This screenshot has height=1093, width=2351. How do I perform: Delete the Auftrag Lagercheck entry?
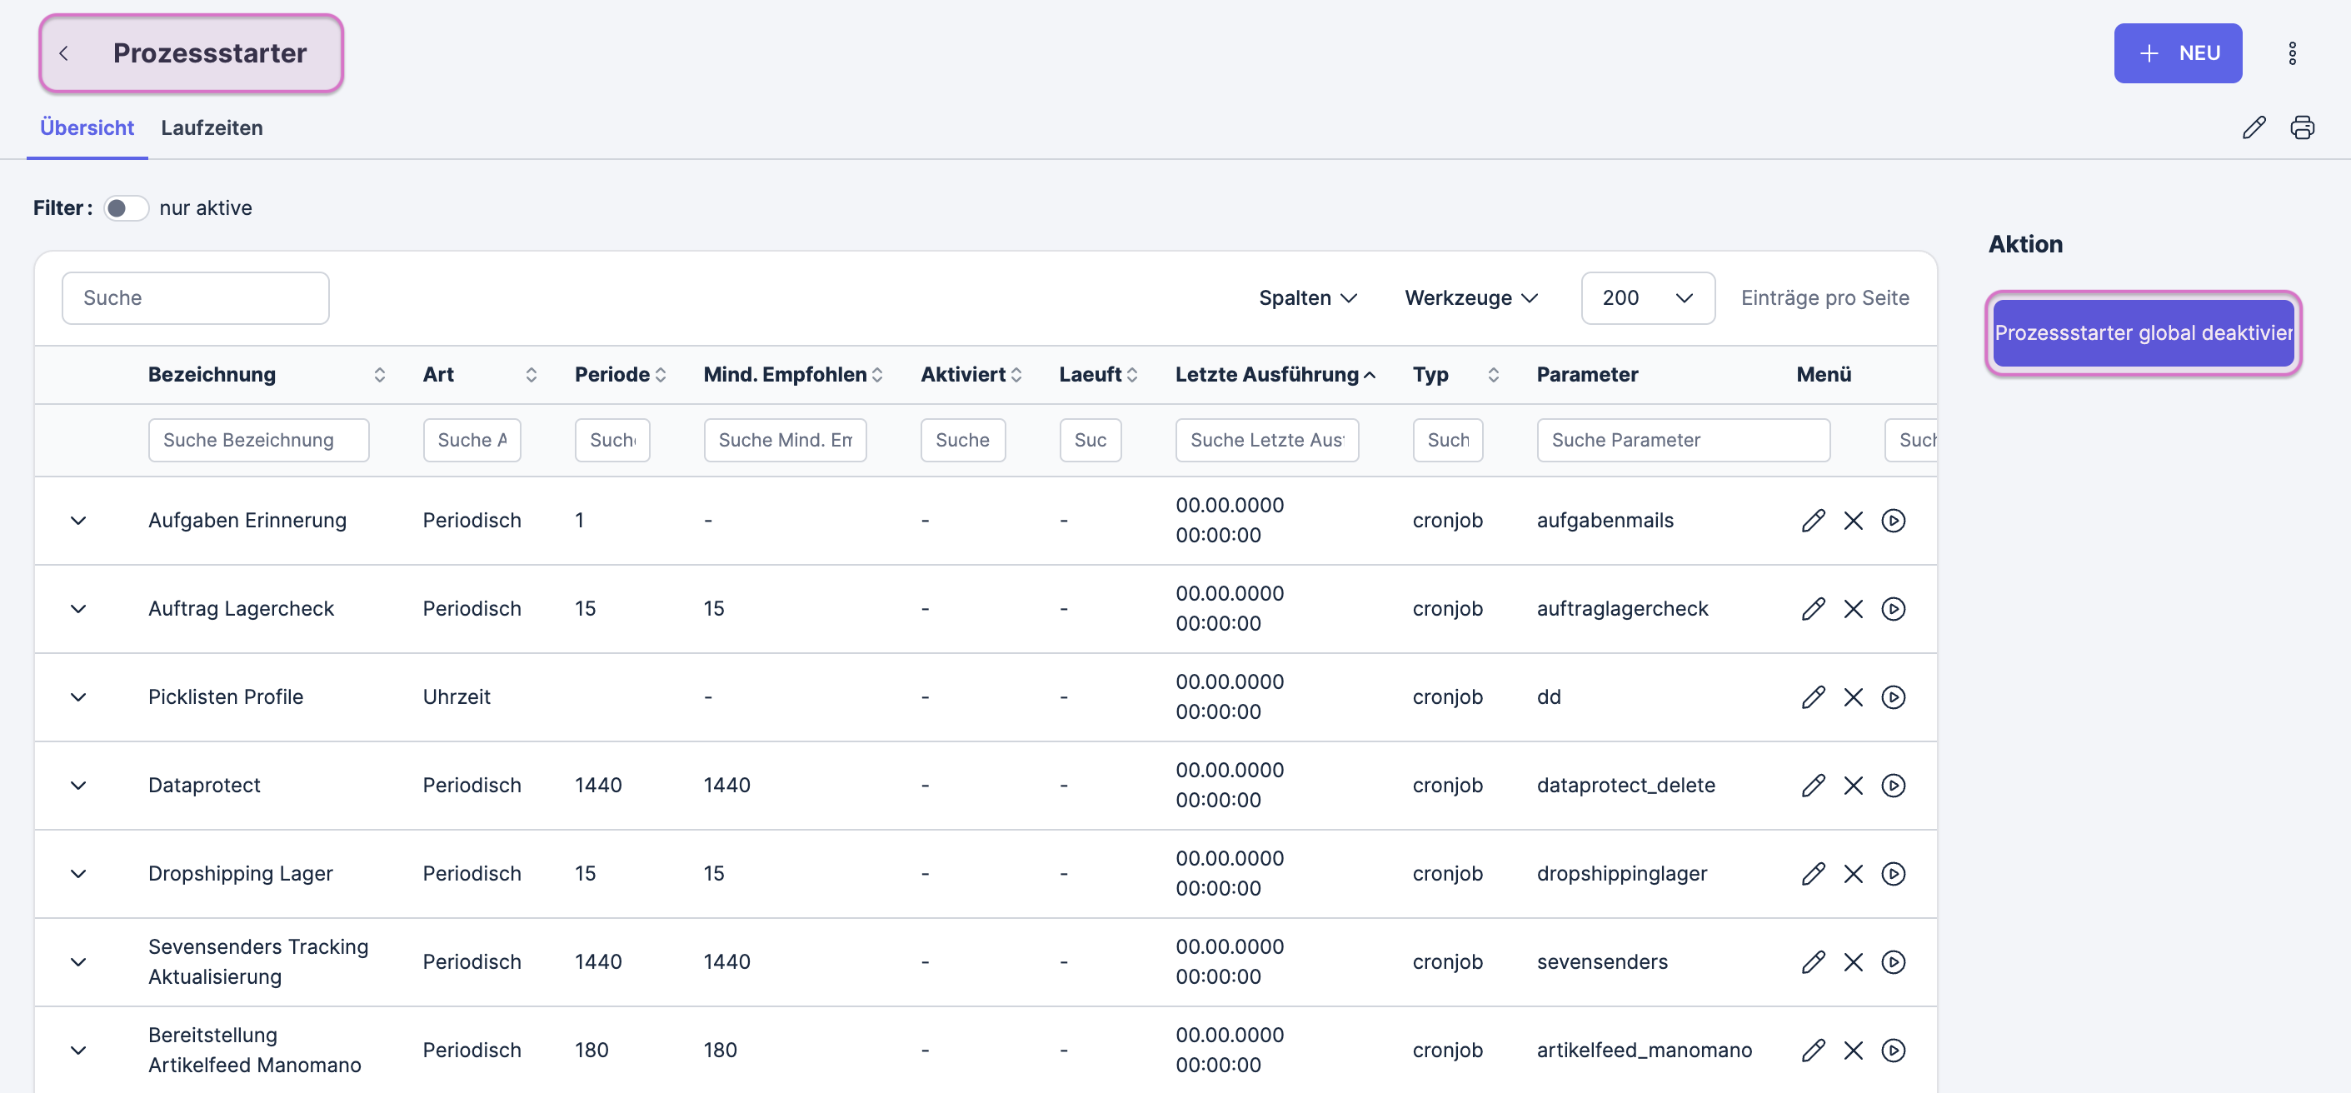(x=1853, y=608)
